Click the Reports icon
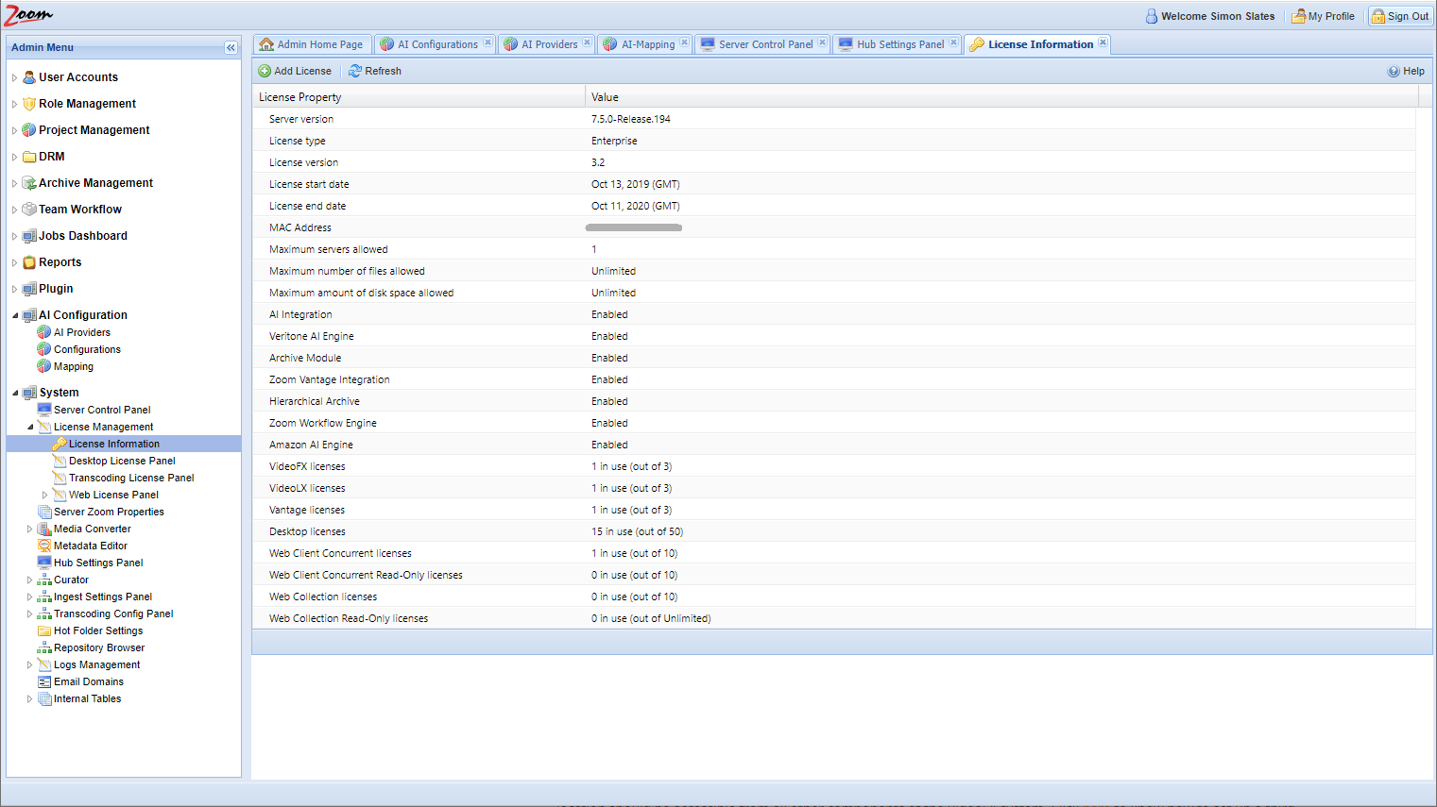 point(29,262)
